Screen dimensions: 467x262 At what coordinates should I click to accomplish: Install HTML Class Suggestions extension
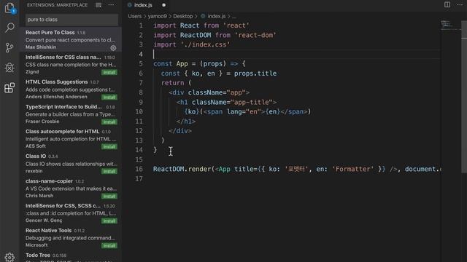click(x=109, y=97)
